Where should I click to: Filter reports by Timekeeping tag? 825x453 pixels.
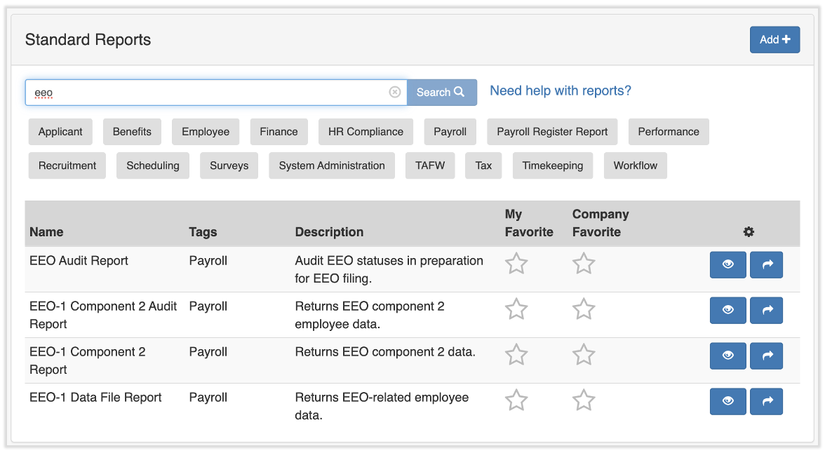coord(555,165)
